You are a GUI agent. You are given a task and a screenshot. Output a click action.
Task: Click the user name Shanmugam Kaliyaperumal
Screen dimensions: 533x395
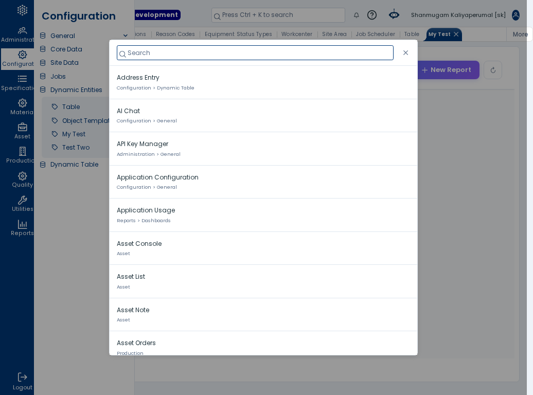click(x=458, y=15)
